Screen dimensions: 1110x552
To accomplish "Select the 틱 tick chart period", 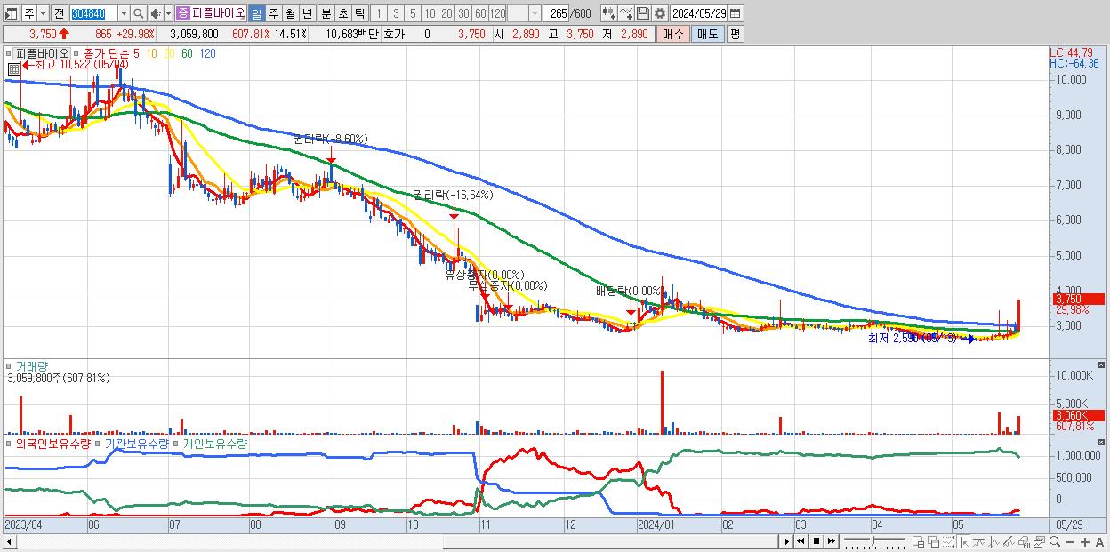I will click(359, 13).
